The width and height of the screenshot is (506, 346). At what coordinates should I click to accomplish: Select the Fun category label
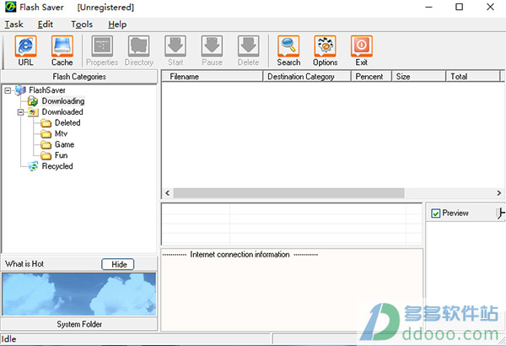pyautogui.click(x=61, y=156)
